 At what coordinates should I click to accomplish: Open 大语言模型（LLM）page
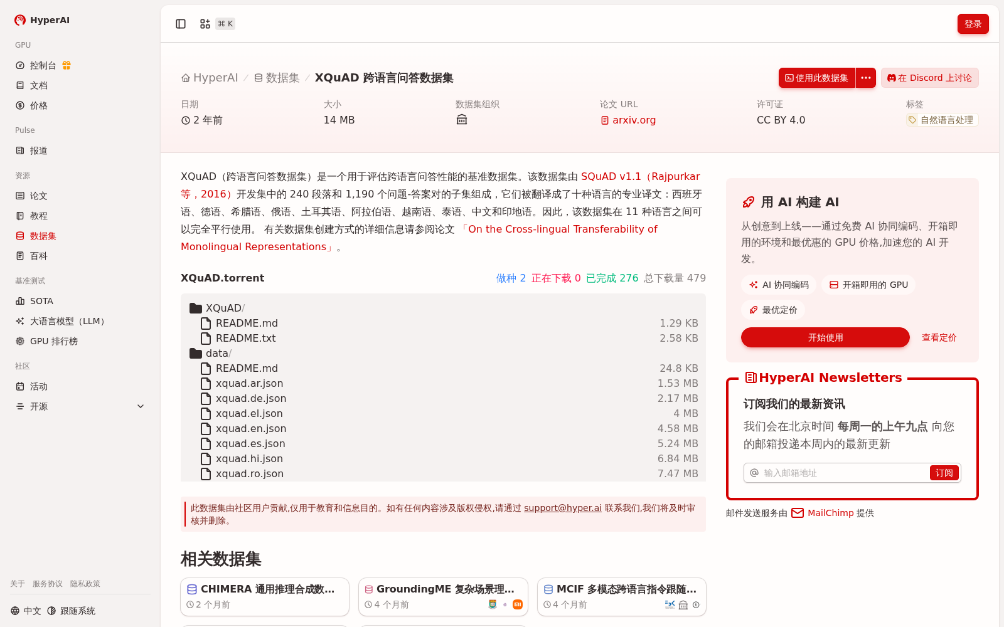pos(69,321)
